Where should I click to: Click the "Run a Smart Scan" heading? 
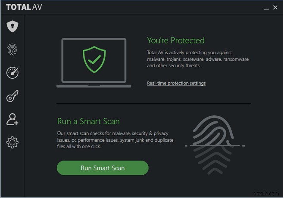click(88, 121)
